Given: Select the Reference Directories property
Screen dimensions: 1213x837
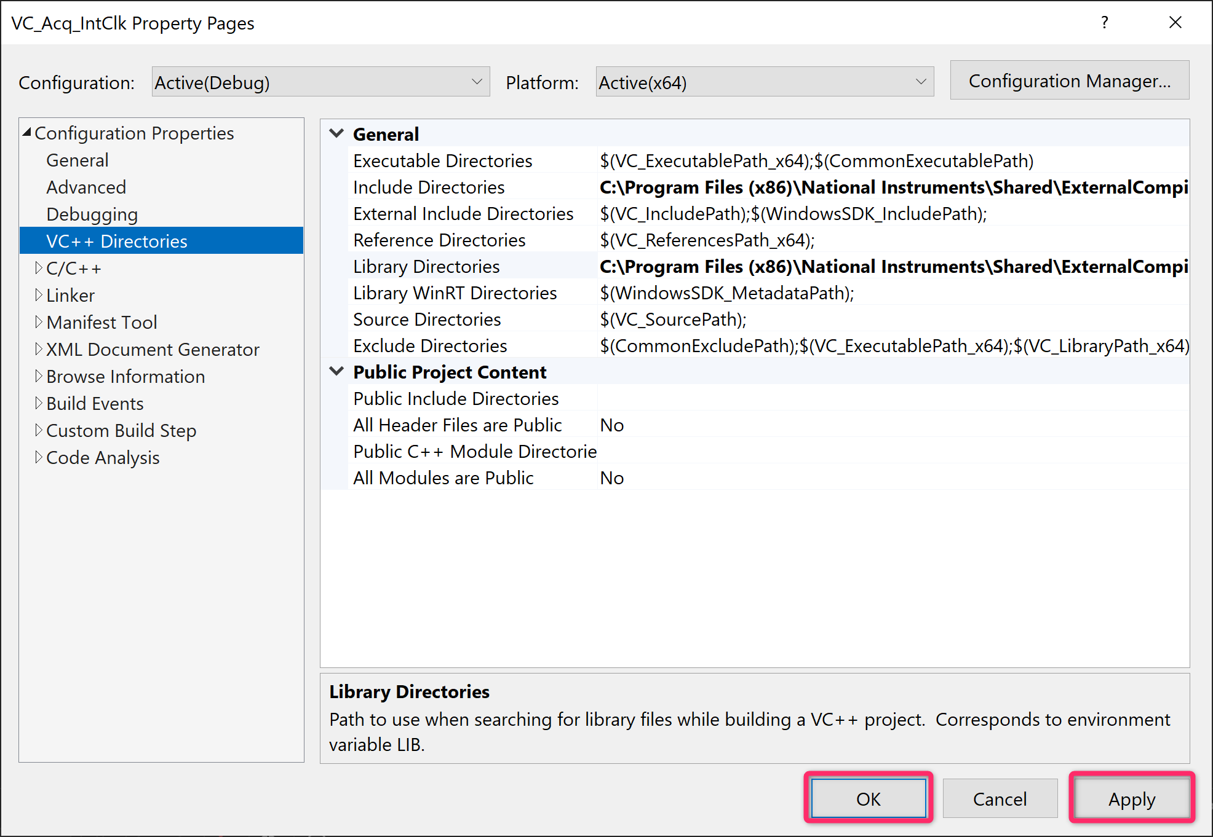Looking at the screenshot, I should 439,240.
